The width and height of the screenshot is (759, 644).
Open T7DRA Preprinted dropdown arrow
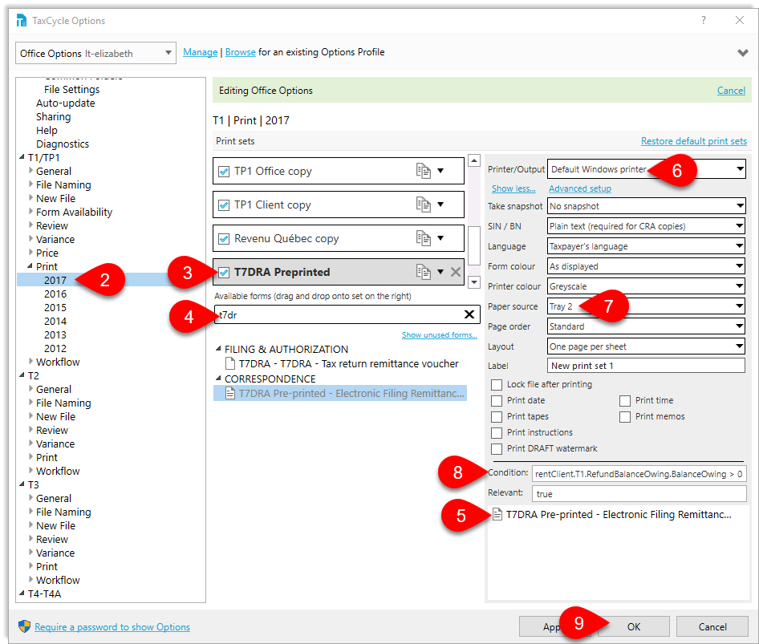pyautogui.click(x=440, y=272)
